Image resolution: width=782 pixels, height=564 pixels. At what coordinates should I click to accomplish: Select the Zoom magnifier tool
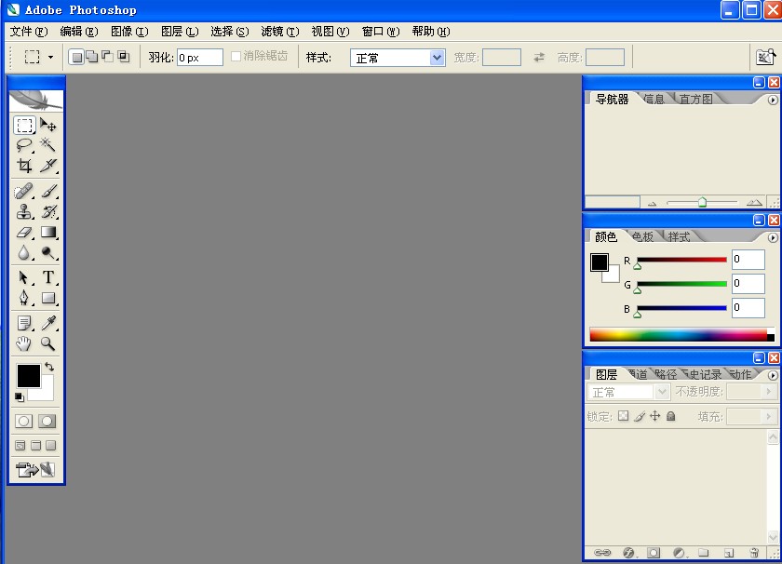click(x=47, y=343)
